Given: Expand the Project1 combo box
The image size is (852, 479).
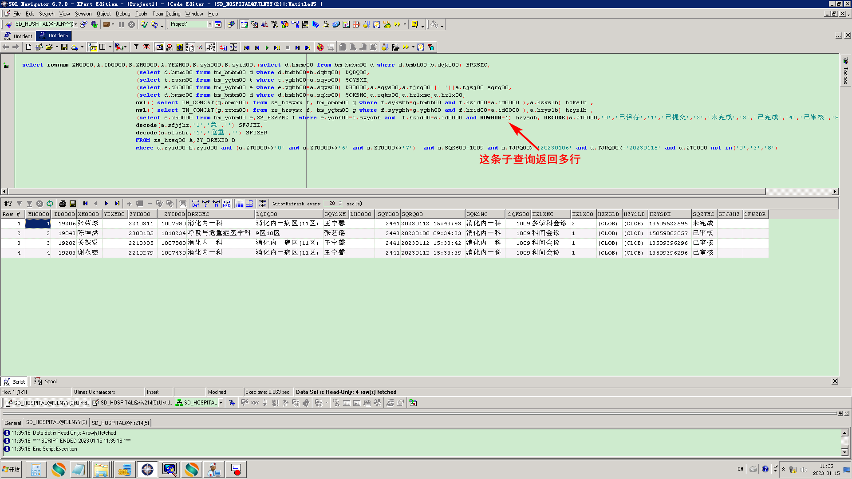Looking at the screenshot, I should click(210, 24).
